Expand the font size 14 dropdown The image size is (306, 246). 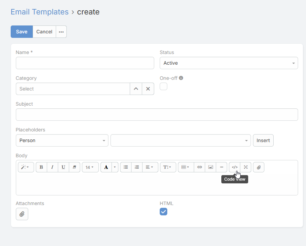coord(90,167)
